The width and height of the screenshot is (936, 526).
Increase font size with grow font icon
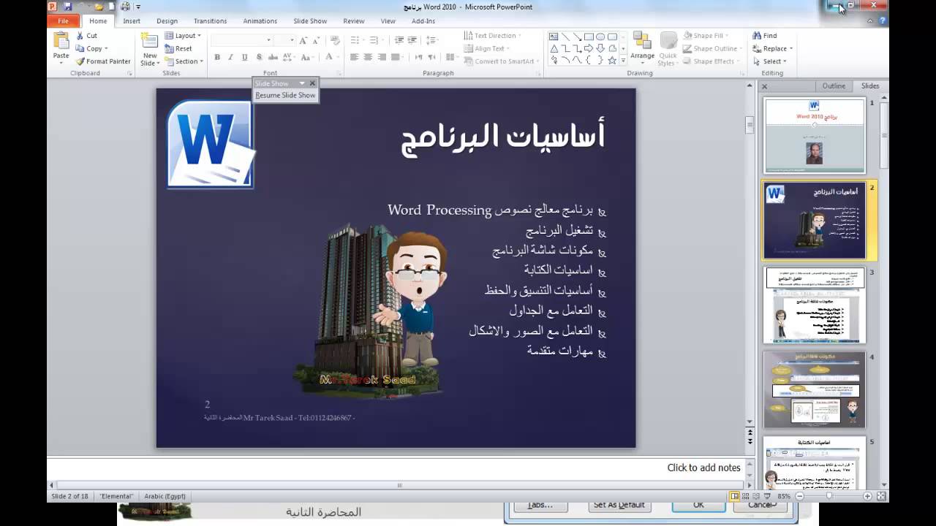coord(303,39)
